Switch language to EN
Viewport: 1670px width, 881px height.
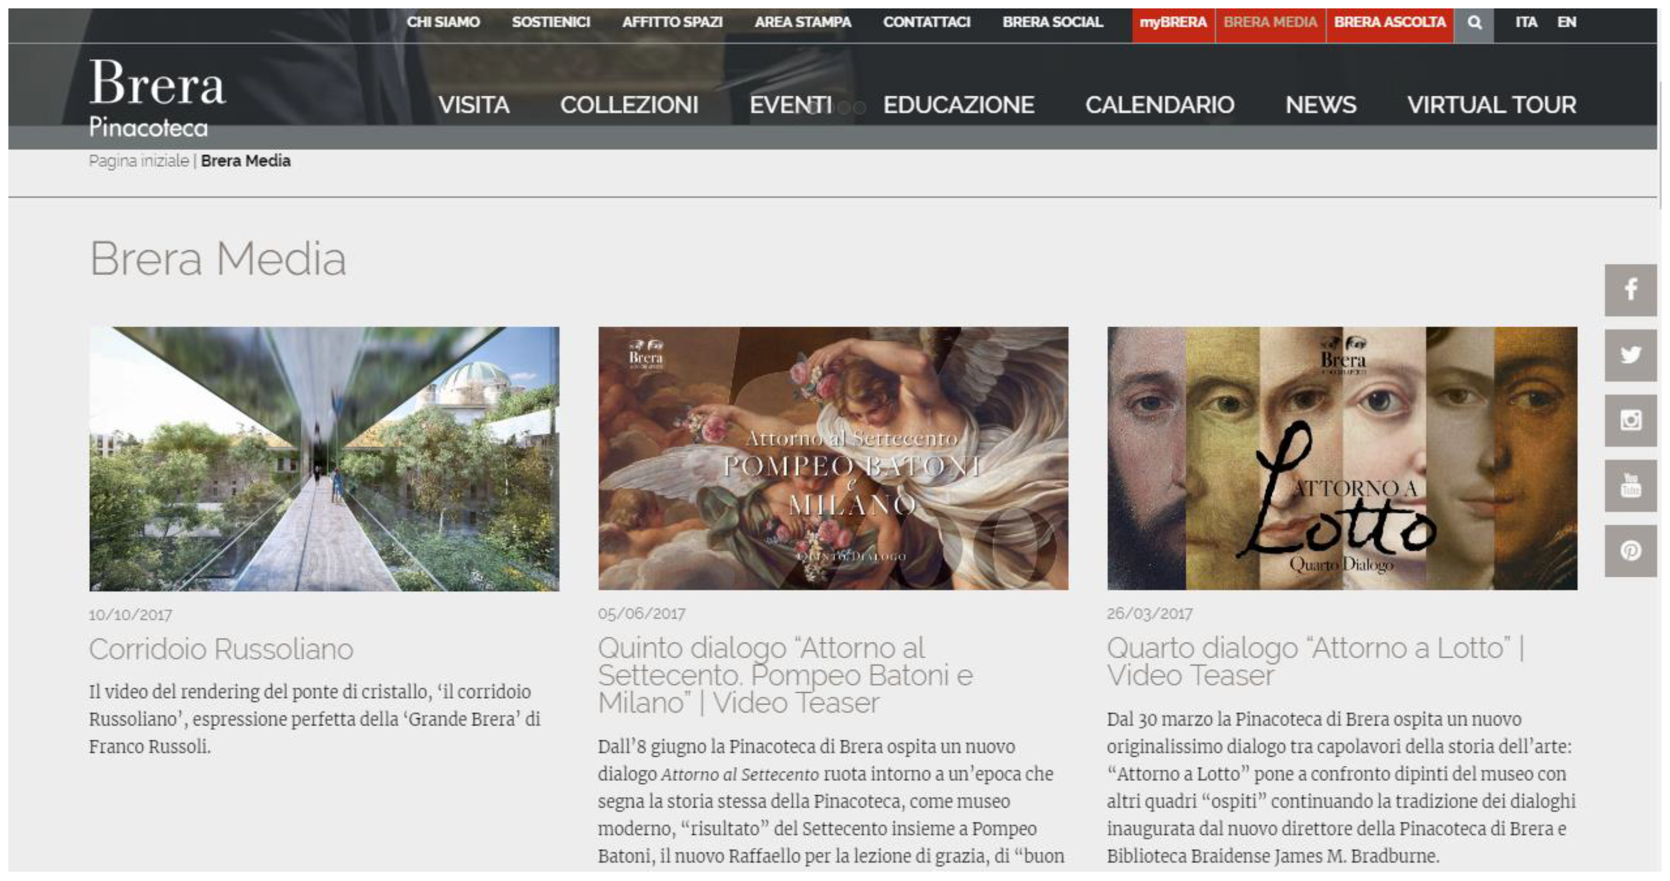click(1566, 23)
